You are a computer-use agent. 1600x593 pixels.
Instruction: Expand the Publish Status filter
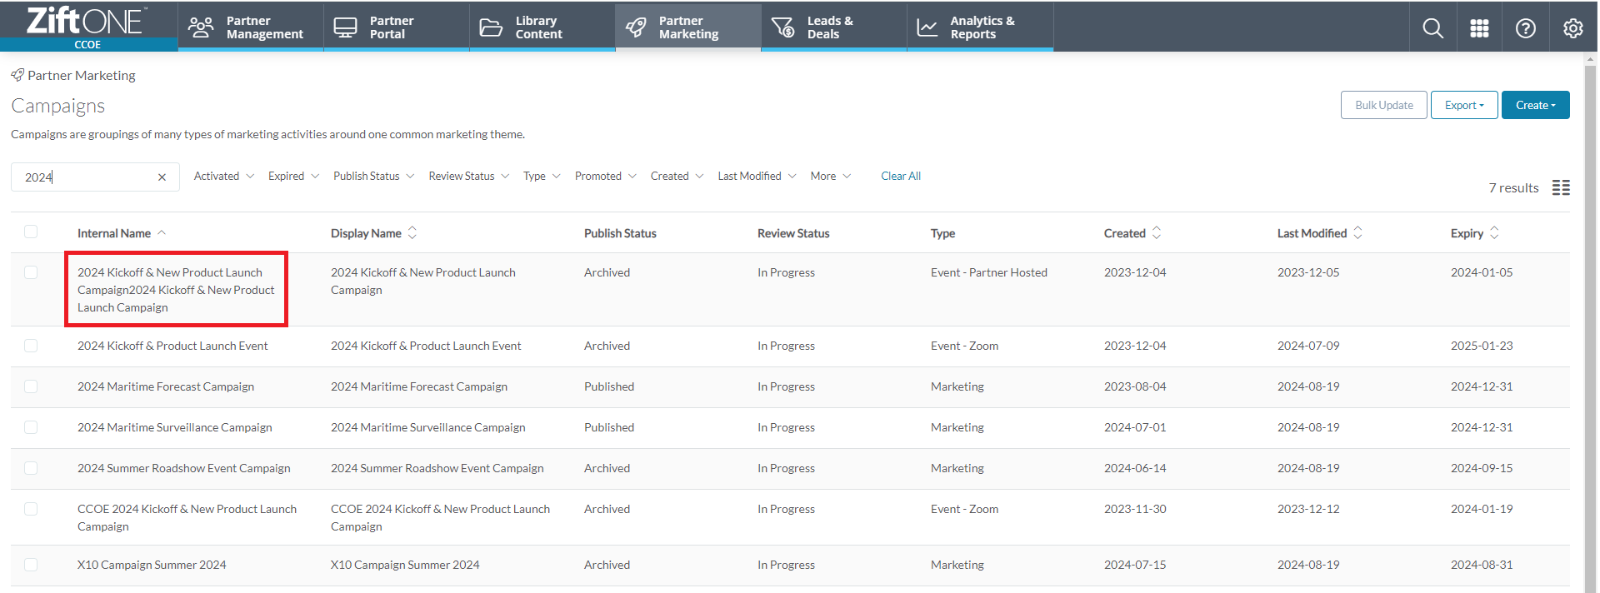coord(373,176)
